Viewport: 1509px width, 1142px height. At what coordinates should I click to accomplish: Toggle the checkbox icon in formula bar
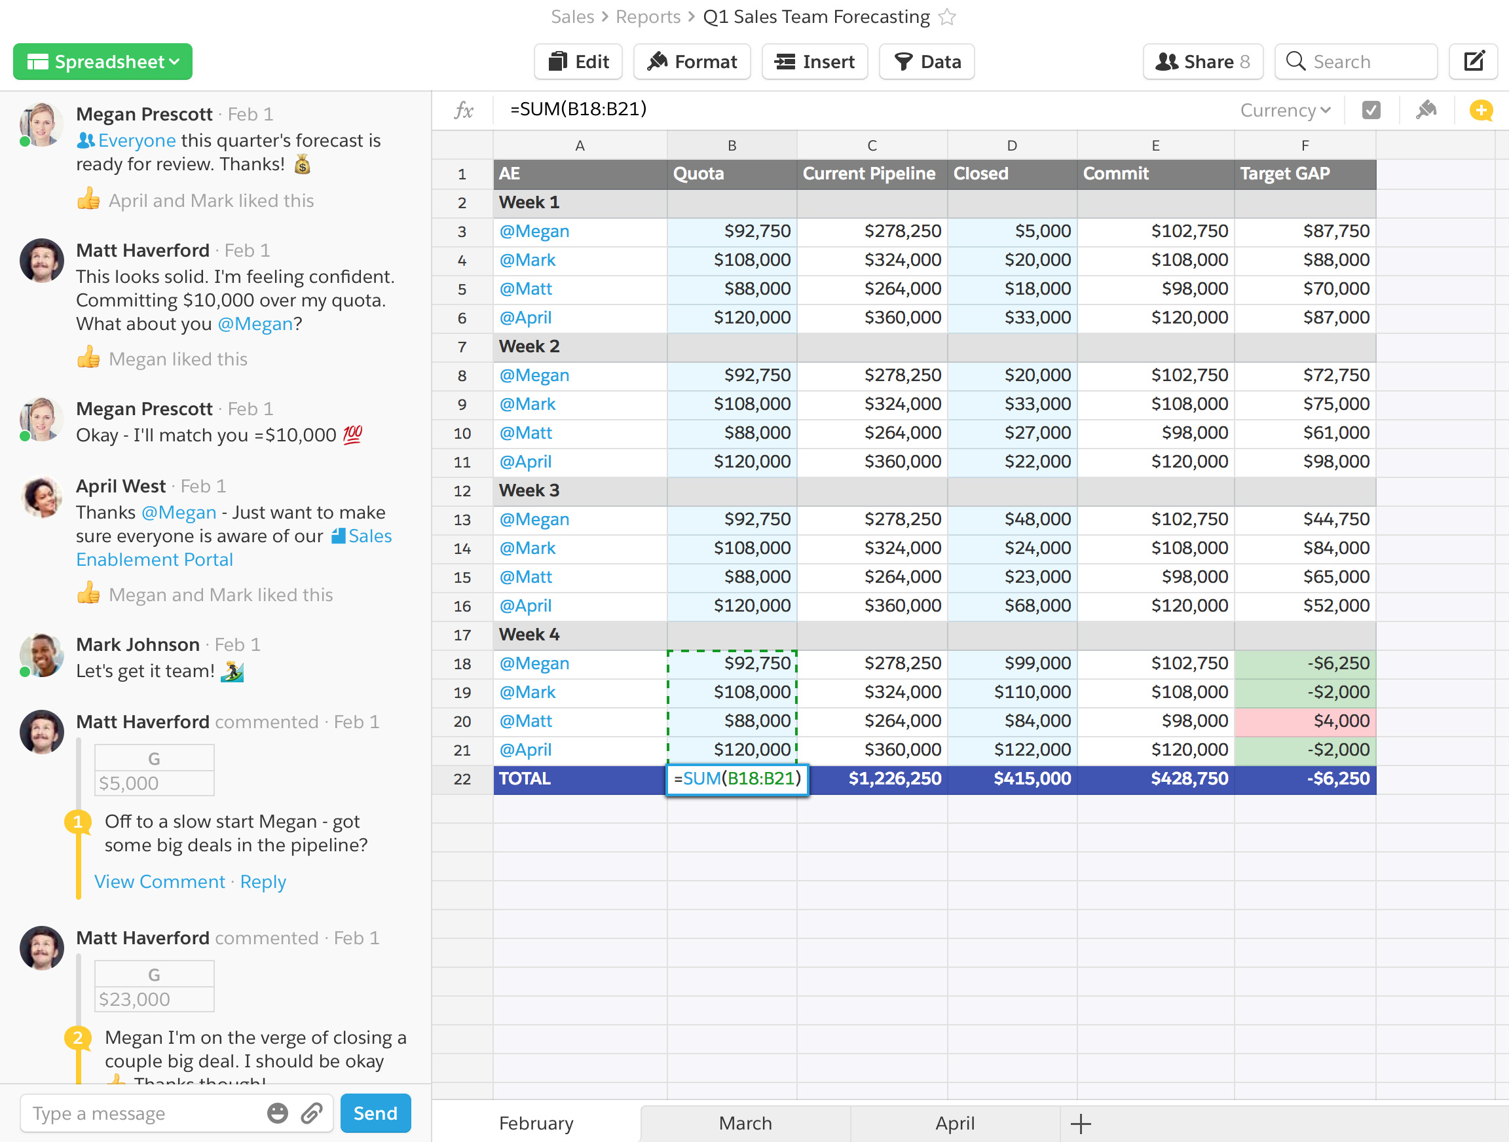[1371, 110]
